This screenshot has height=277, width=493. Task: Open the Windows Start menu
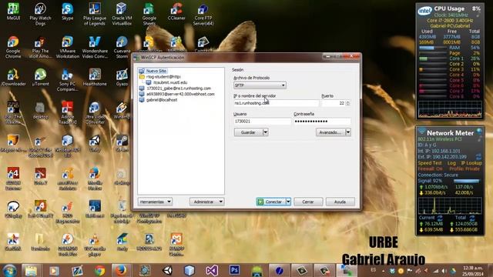[x=9, y=270]
